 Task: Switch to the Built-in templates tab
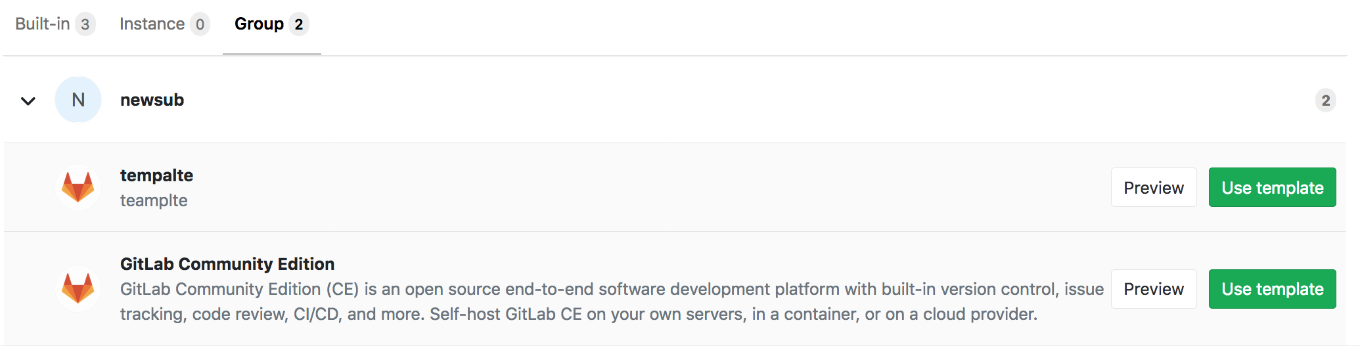point(43,24)
